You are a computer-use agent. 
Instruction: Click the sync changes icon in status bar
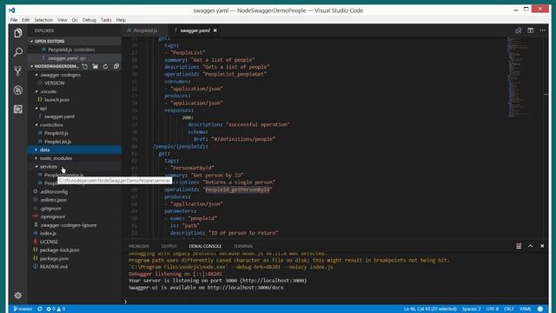pyautogui.click(x=40, y=309)
